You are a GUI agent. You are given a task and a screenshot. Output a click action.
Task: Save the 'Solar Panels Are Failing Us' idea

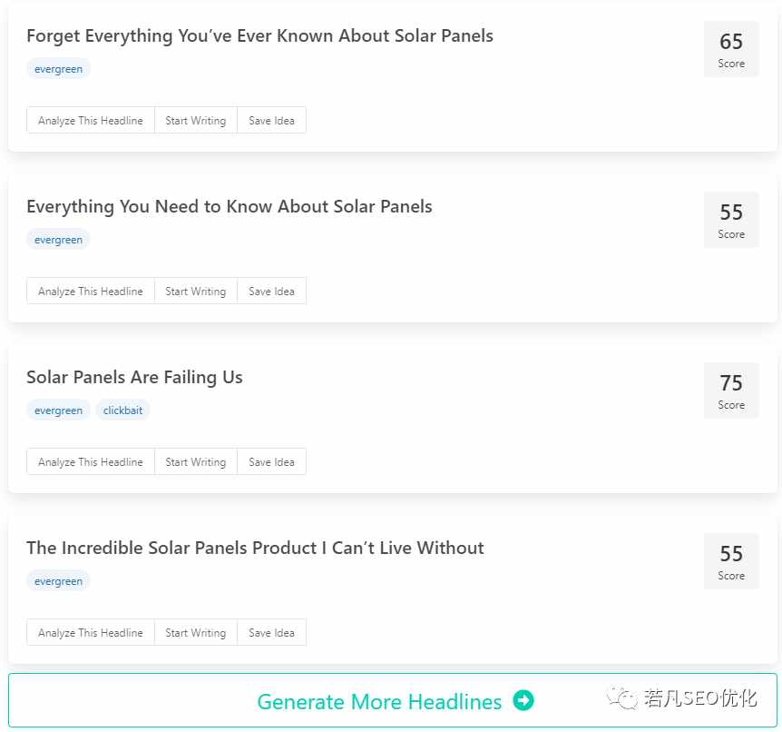271,462
